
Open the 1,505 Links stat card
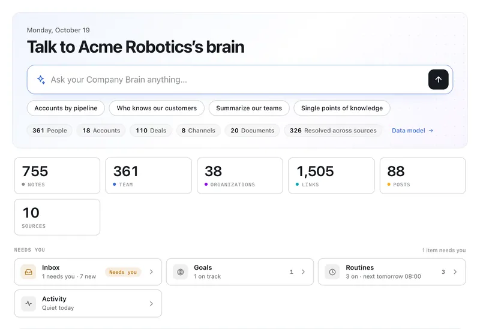tap(331, 176)
